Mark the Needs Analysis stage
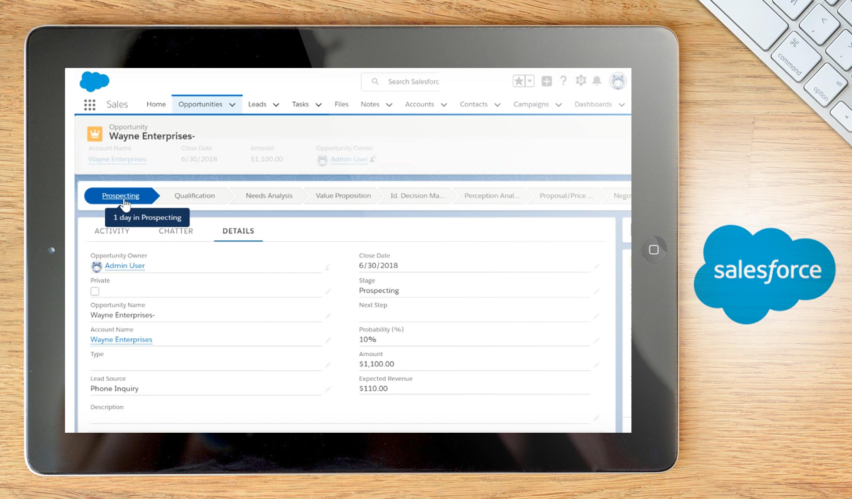The image size is (852, 499). click(269, 195)
